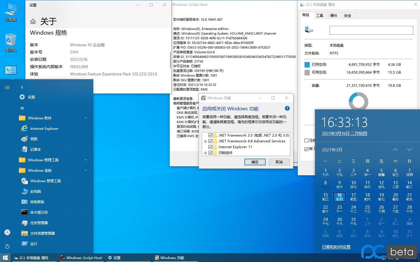The image size is (420, 262).
Task: Toggle 旧版组件 checkbox
Action: (210, 153)
